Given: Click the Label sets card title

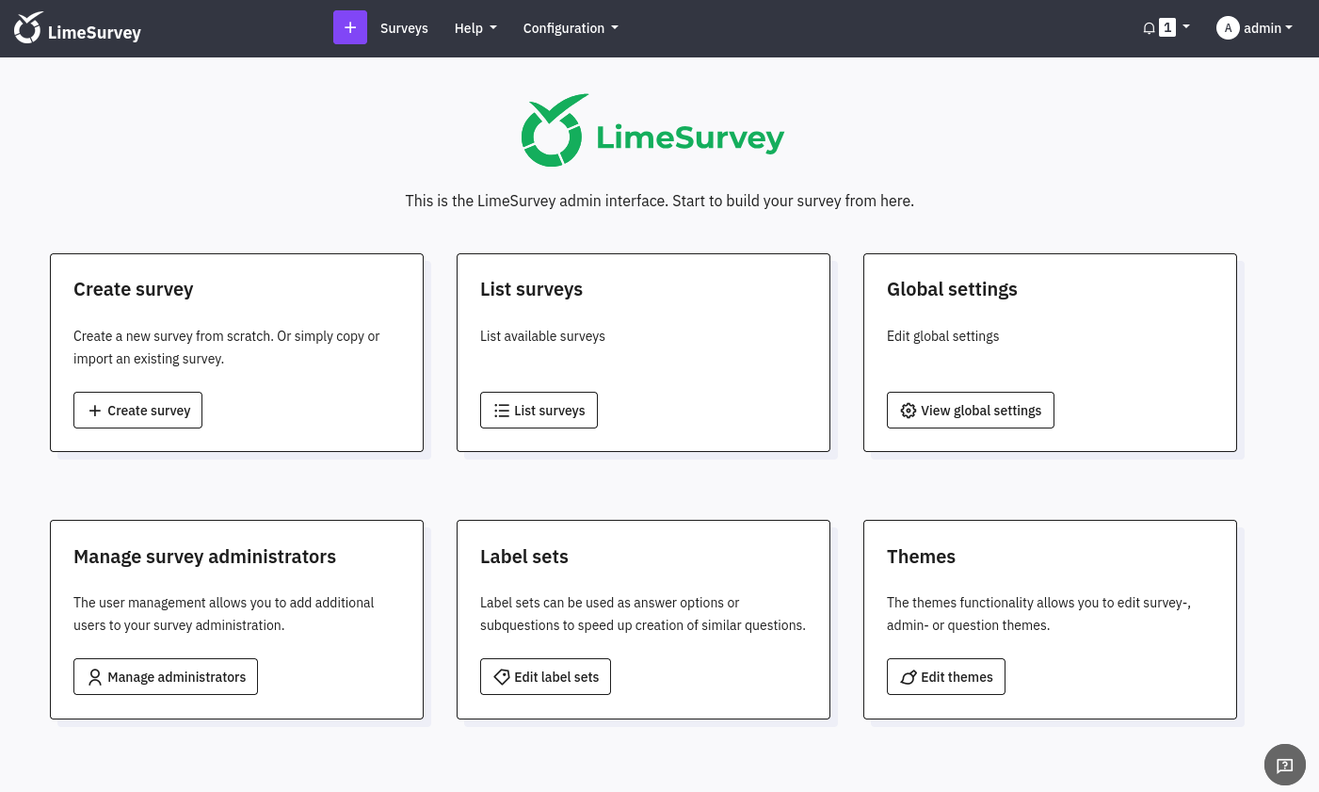Looking at the screenshot, I should click(x=524, y=557).
